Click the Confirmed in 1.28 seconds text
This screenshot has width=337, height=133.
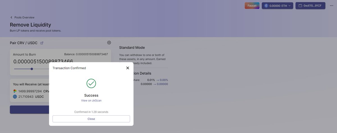click(x=91, y=112)
